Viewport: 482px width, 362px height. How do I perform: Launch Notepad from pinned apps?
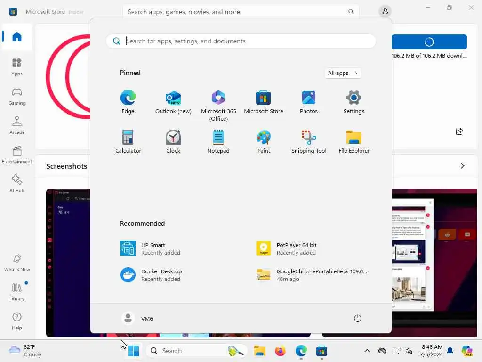pyautogui.click(x=218, y=142)
